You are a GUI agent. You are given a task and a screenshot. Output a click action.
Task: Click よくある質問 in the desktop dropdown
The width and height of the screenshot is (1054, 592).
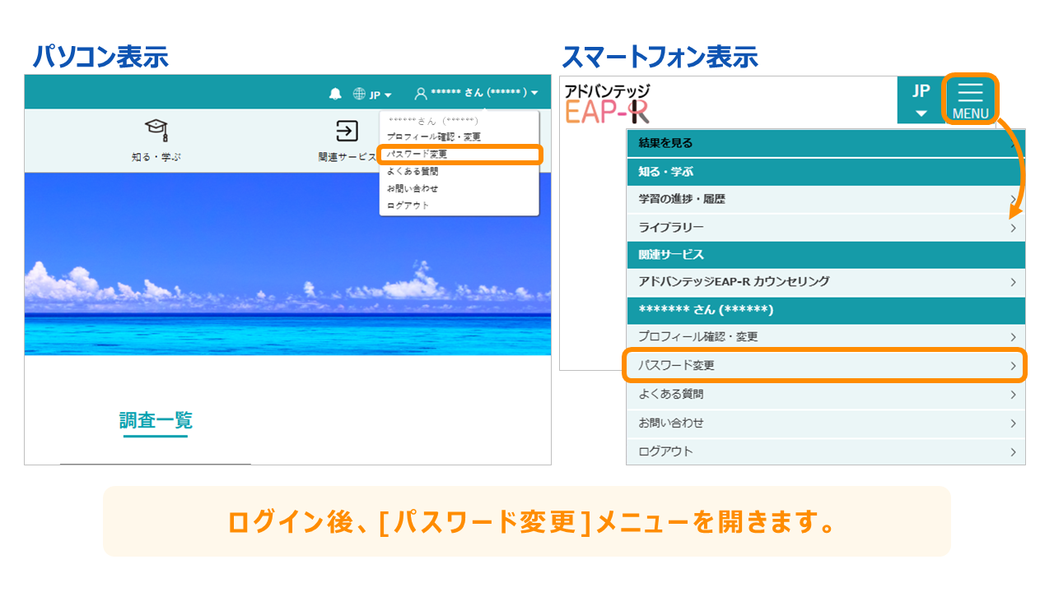[413, 172]
